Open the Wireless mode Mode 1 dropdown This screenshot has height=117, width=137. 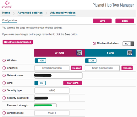tap(52, 113)
